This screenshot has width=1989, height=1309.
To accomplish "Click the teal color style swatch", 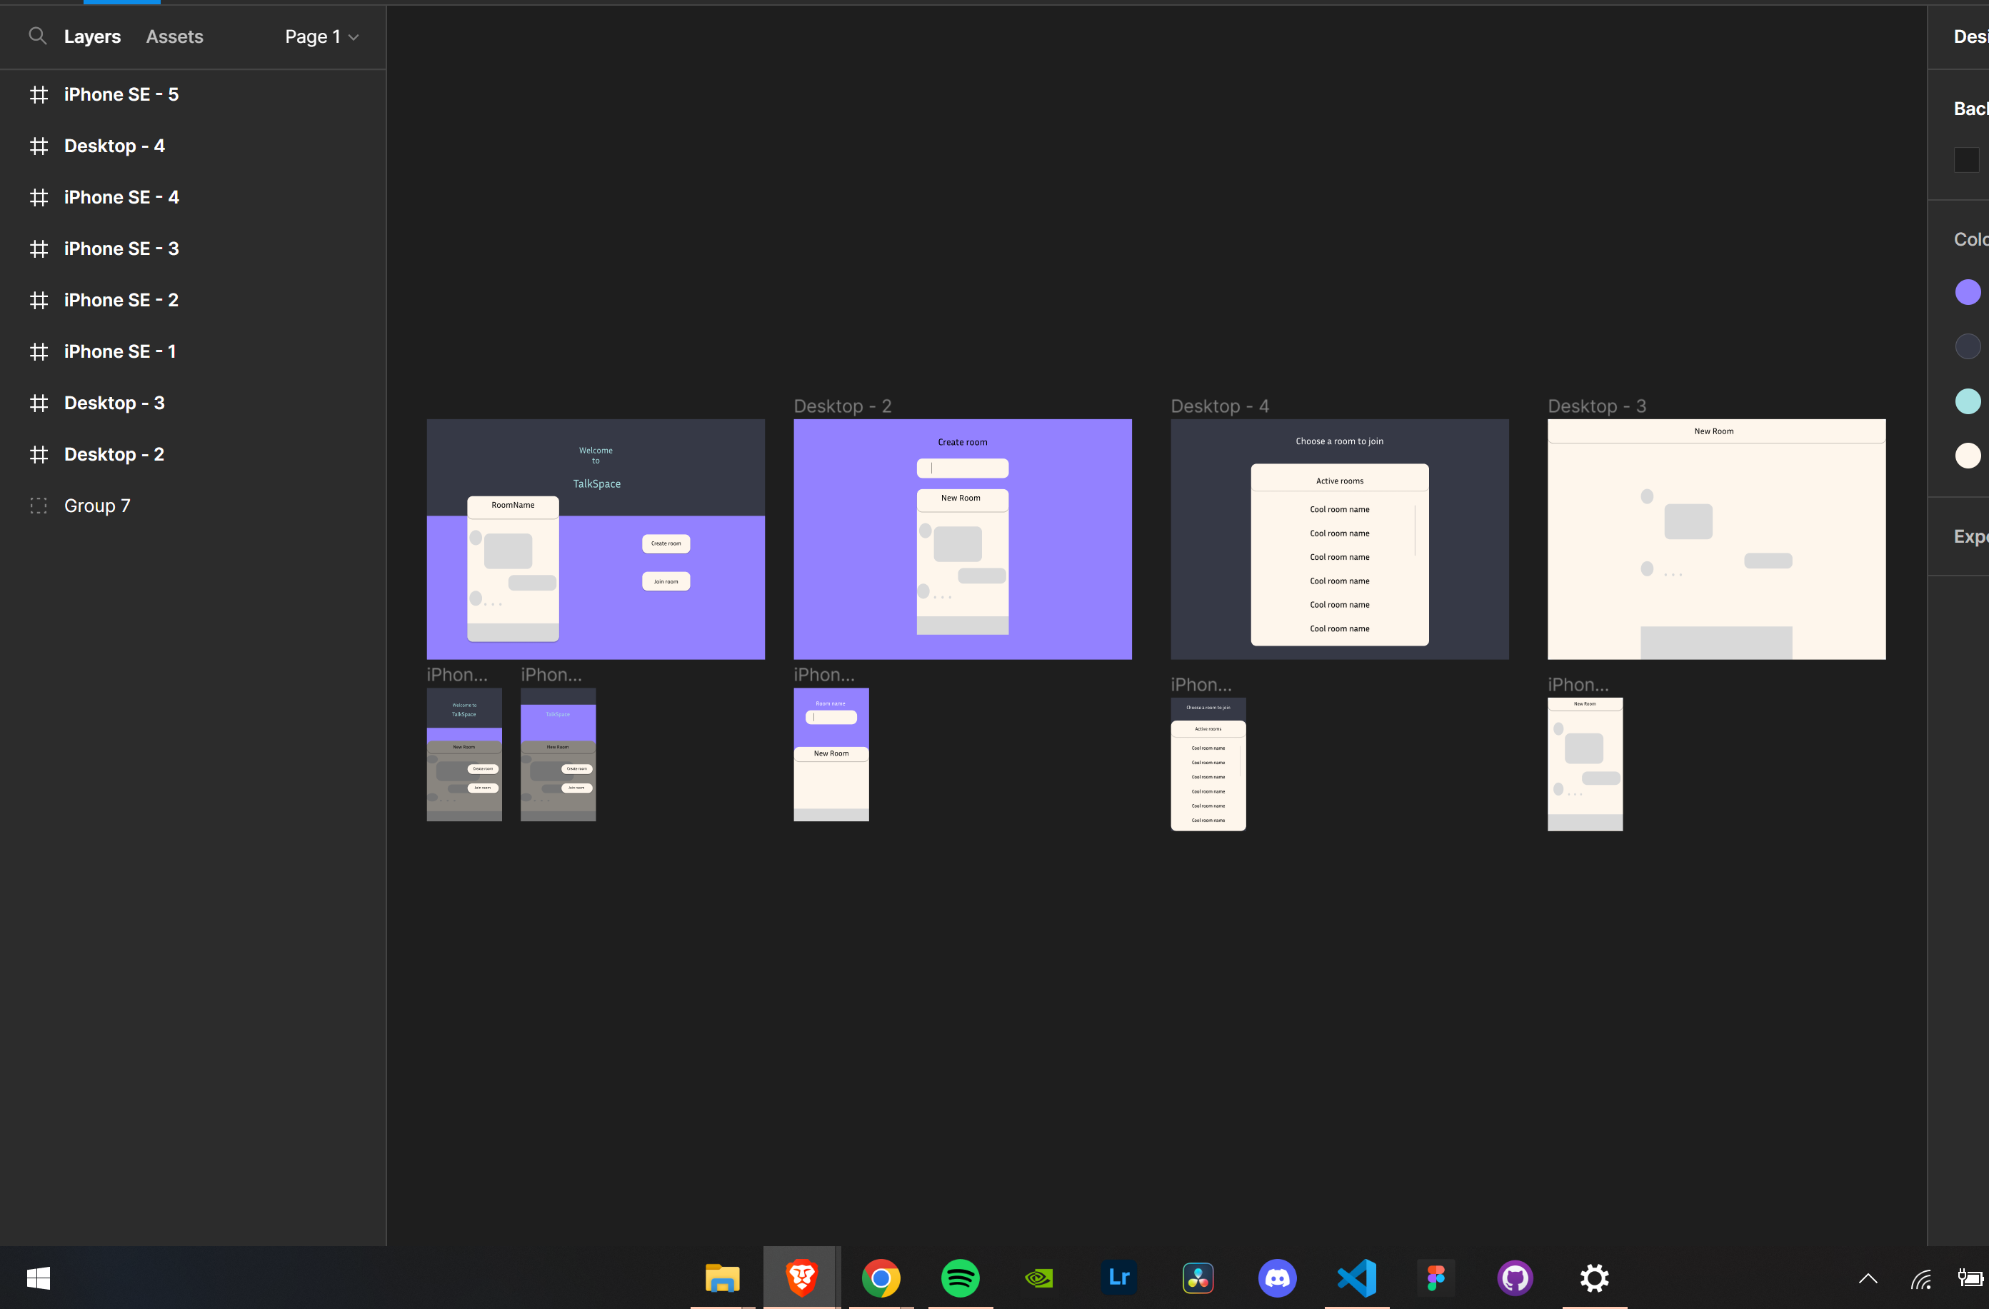I will (x=1968, y=401).
